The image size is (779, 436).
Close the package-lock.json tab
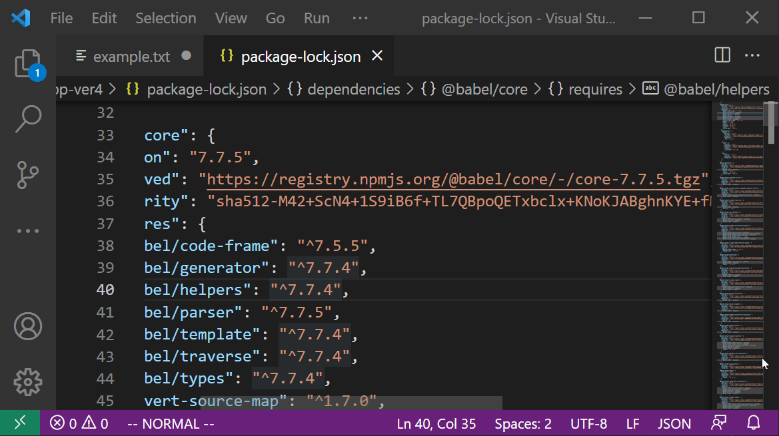pos(378,55)
